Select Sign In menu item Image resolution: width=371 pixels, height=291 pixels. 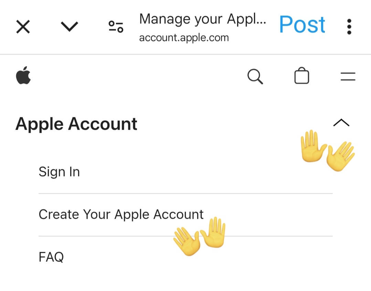(59, 172)
